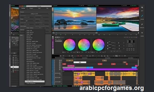Screen dimensions: 154x92
Task: Click the Match Color button
Action: pyautogui.click(x=131, y=46)
